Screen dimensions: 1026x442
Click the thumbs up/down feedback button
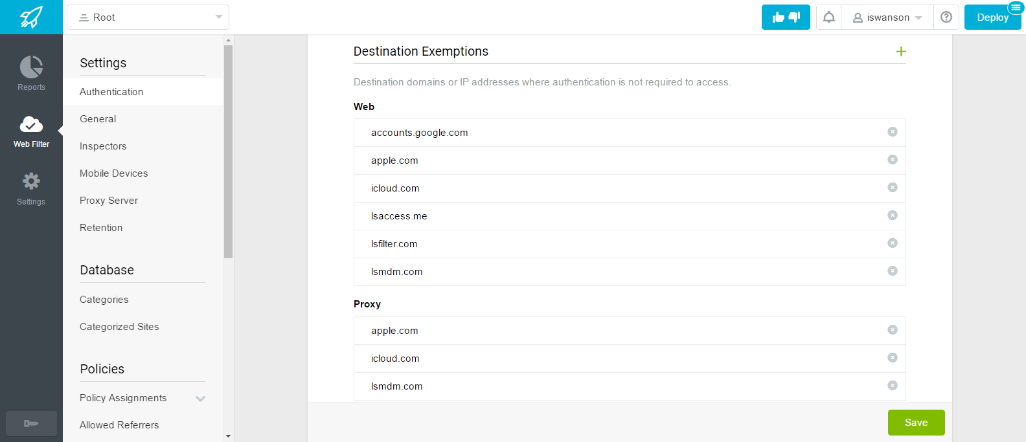[786, 17]
